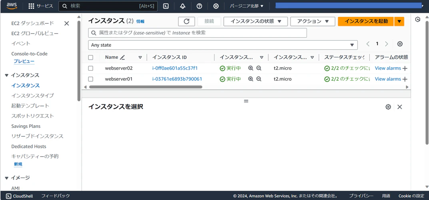The height and width of the screenshot is (200, 429).
Task: Edit the Name column pencil icon
Action: tap(122, 58)
